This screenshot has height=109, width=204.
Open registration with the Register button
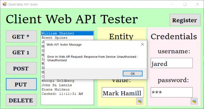click(x=185, y=20)
